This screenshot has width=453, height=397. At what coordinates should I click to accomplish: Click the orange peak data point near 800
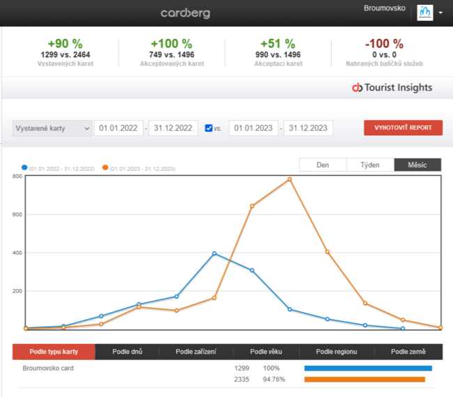(289, 179)
